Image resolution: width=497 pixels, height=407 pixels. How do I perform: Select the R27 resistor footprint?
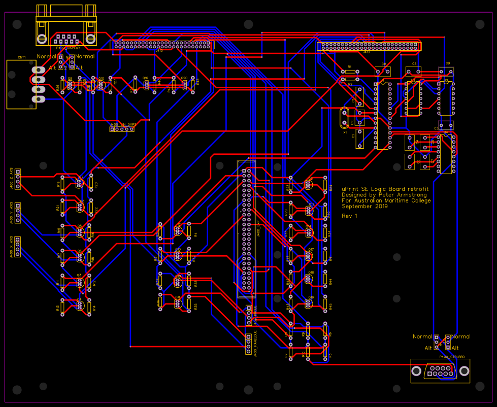pyautogui.click(x=110, y=85)
